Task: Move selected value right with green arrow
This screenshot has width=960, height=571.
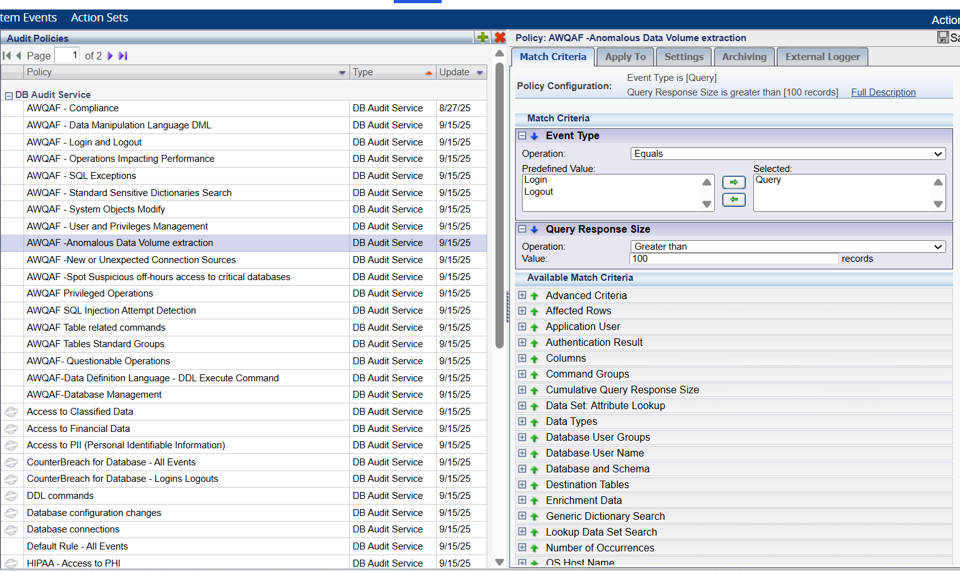Action: pos(733,182)
